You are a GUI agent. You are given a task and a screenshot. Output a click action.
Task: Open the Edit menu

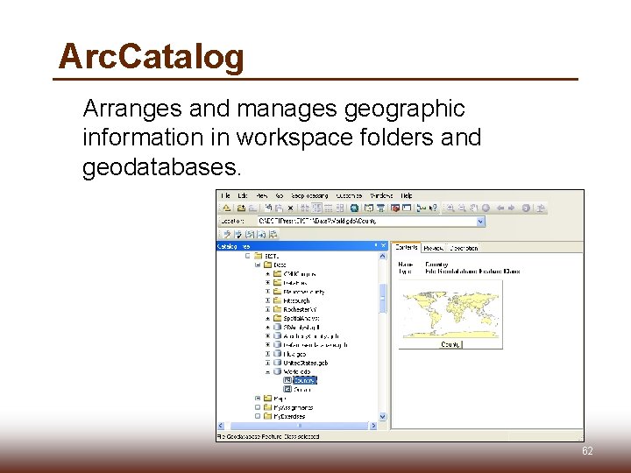coord(243,196)
